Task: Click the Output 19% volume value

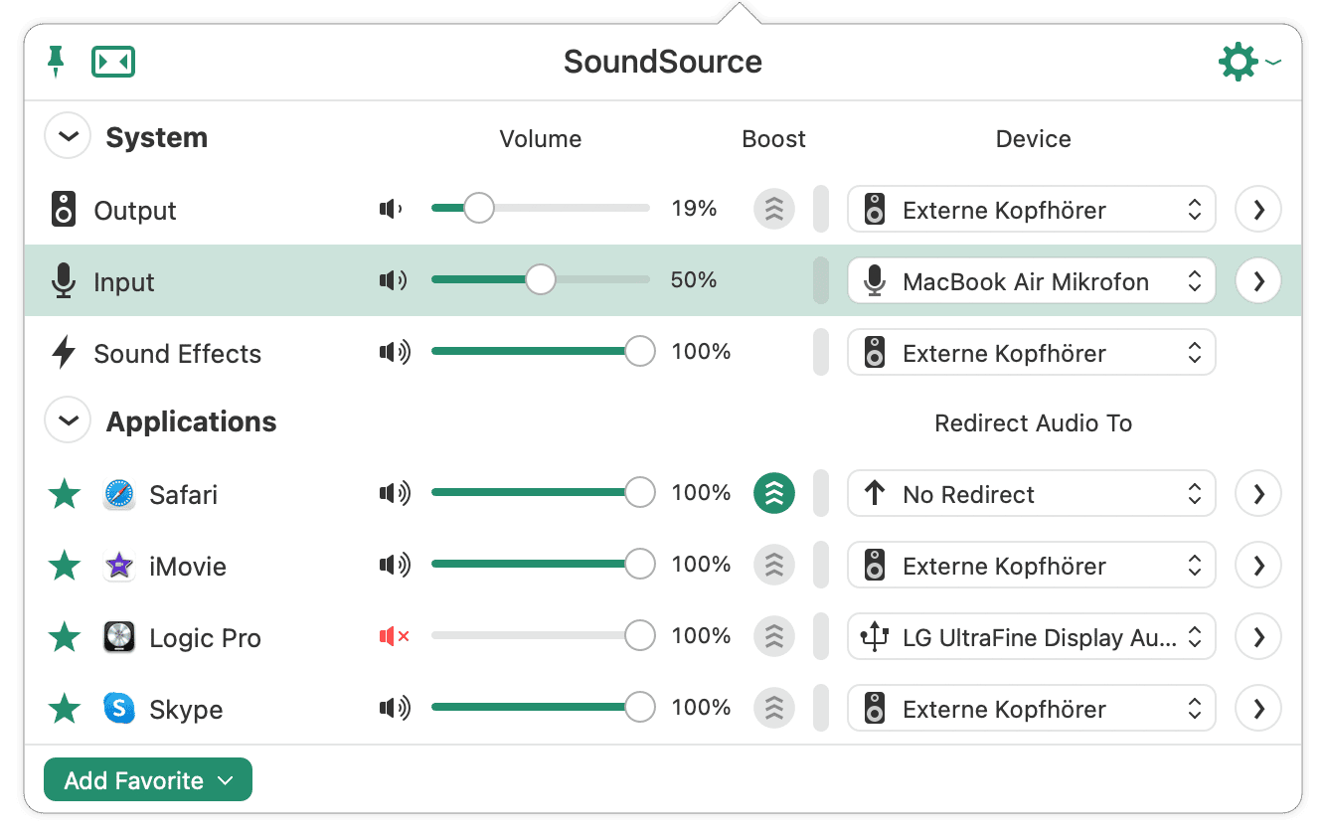Action: tap(694, 209)
